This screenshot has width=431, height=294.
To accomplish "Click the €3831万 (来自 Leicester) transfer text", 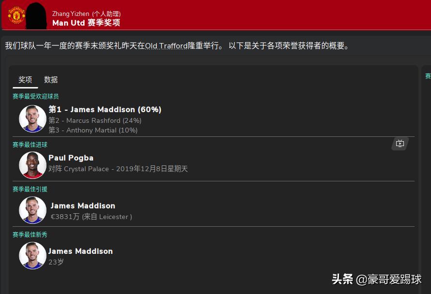I will pyautogui.click(x=91, y=217).
